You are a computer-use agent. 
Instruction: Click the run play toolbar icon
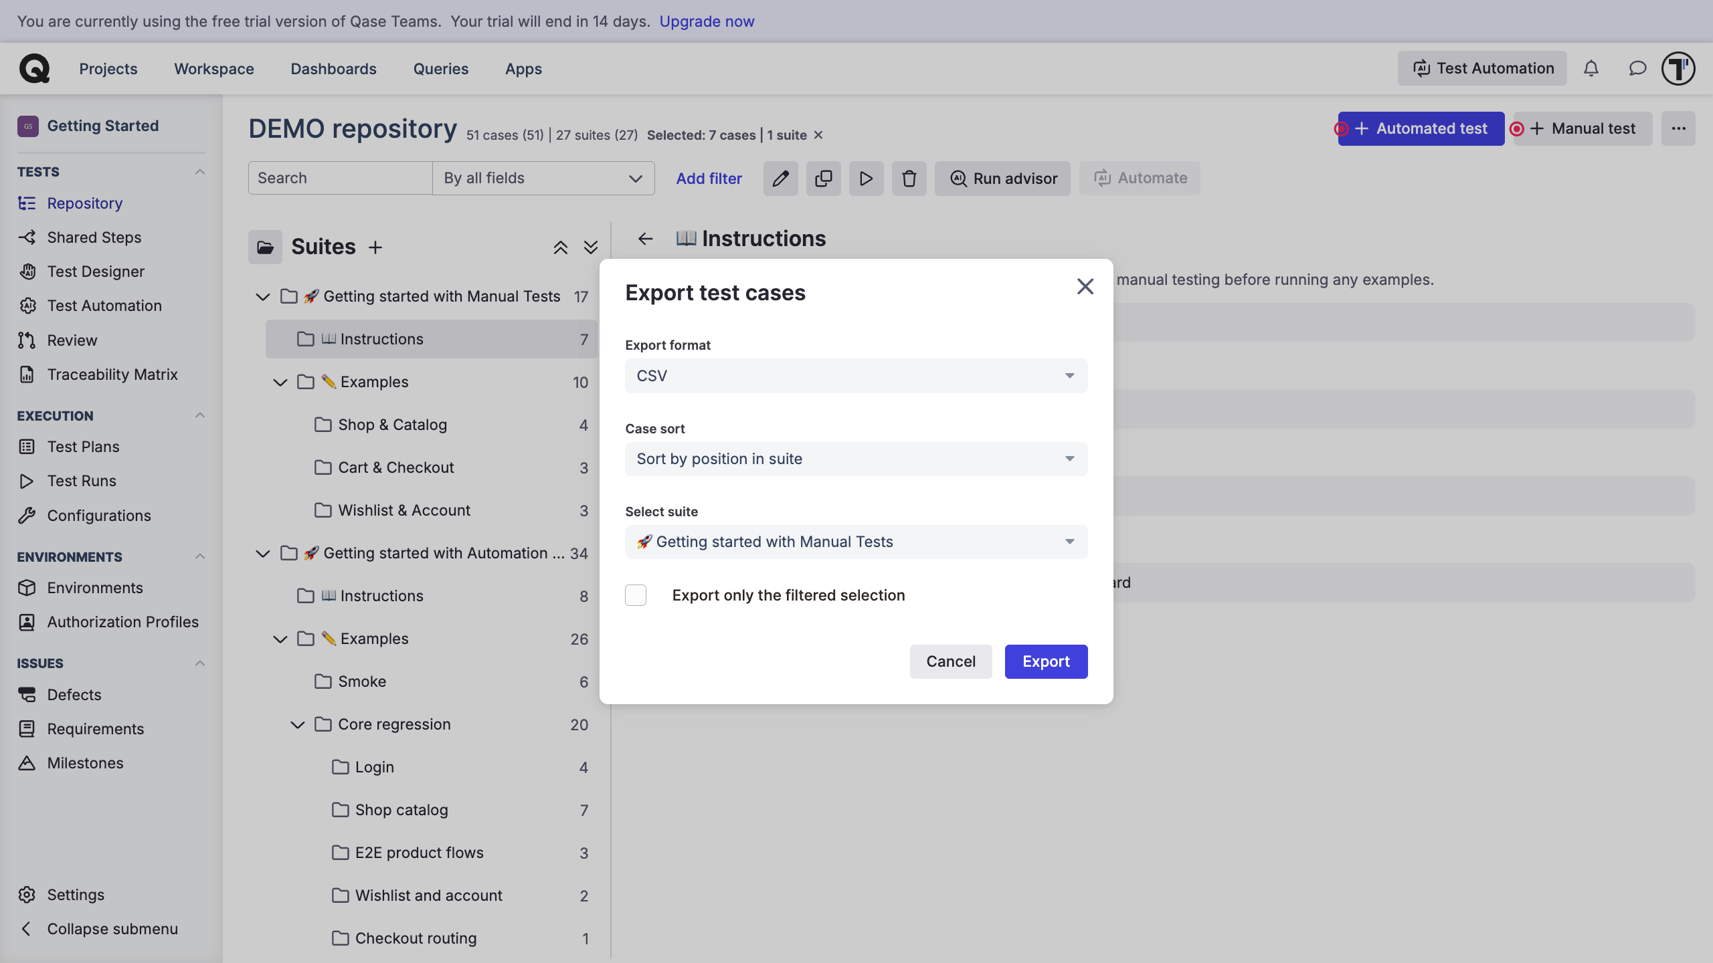[x=866, y=179]
